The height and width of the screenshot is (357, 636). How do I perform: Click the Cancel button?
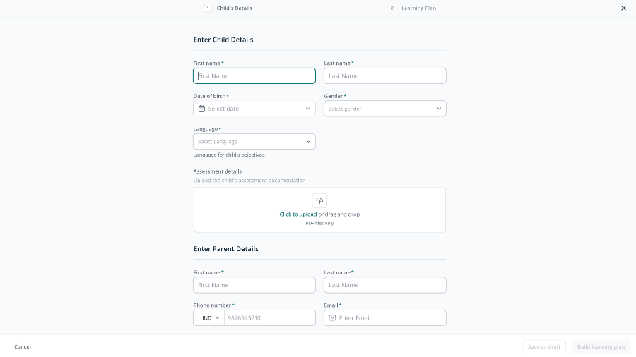pyautogui.click(x=23, y=346)
